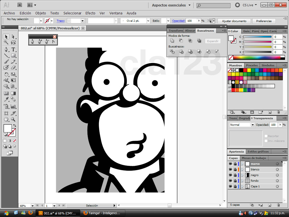Choose the Eraser tool
This screenshot has width=289, height=217.
pyautogui.click(x=13, y=67)
